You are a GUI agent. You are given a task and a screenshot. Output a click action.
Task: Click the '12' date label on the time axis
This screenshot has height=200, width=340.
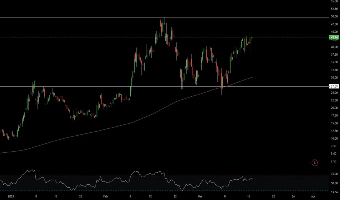150,196
